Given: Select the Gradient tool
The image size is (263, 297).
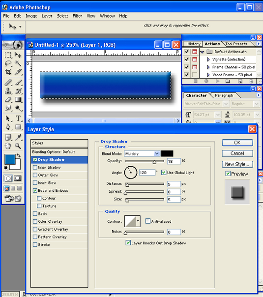Looking at the screenshot, I should click(18, 99).
